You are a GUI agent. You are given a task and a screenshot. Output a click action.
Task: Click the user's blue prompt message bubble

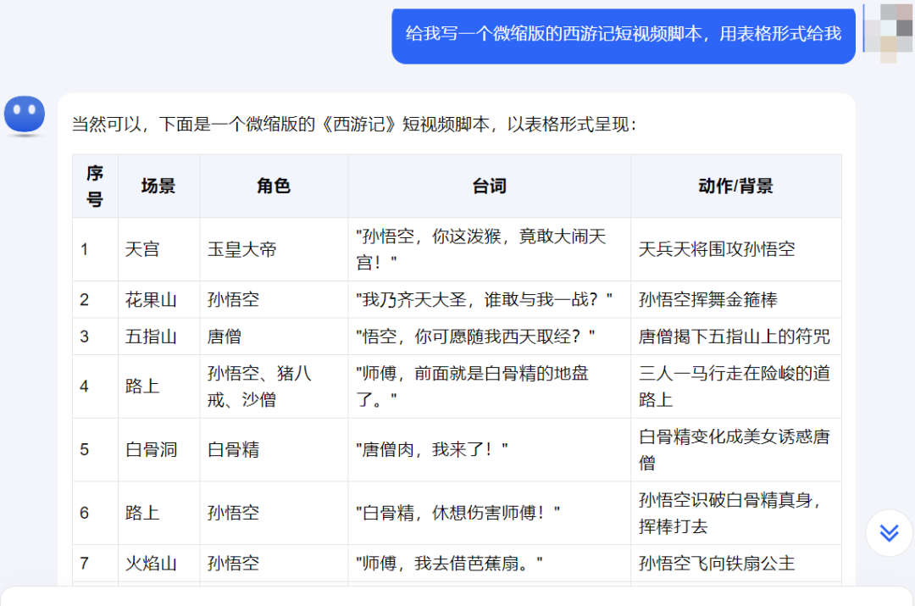click(623, 34)
